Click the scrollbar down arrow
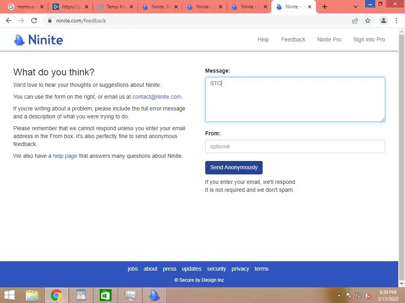This screenshot has height=303, width=405. (x=401, y=284)
